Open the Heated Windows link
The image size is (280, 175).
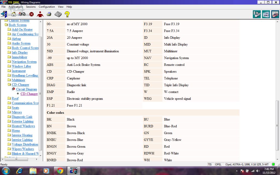[24, 126]
